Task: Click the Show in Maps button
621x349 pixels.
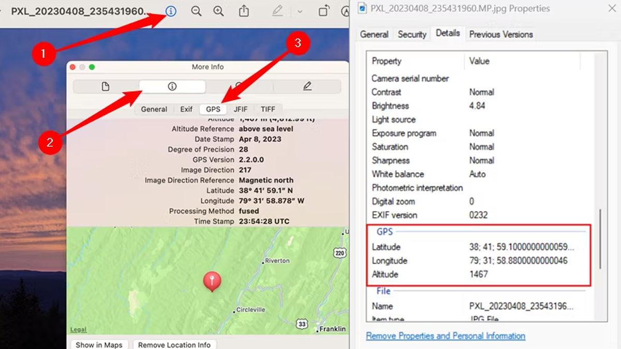Action: pos(99,344)
